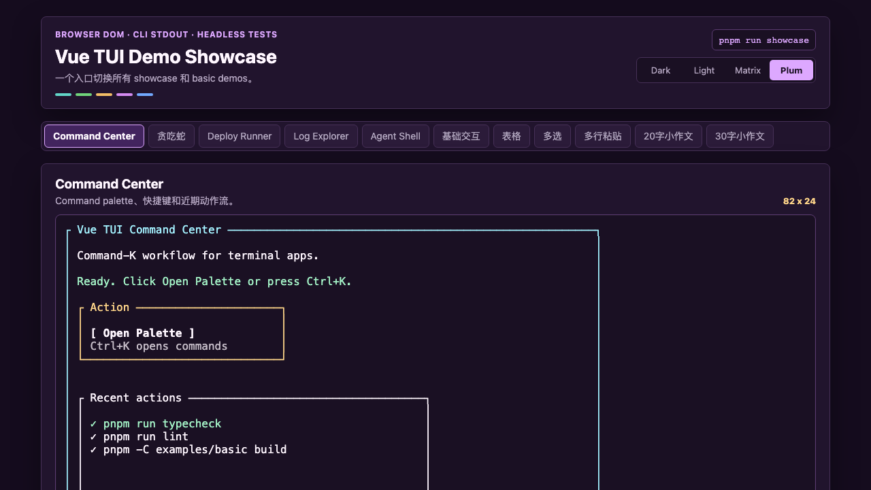Open the 30字小作文 tab
The width and height of the screenshot is (871, 490).
pos(740,136)
